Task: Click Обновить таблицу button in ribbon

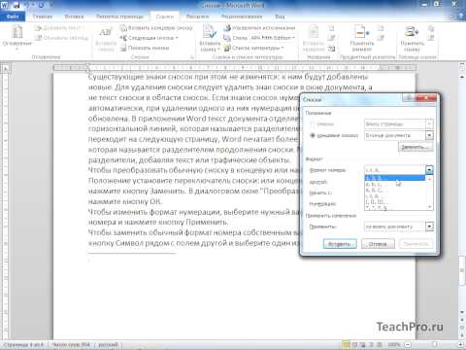Action: coord(61,38)
